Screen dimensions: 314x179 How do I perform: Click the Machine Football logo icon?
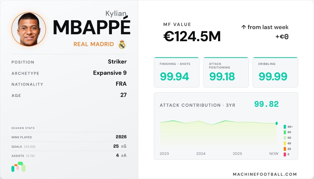[x=19, y=167]
